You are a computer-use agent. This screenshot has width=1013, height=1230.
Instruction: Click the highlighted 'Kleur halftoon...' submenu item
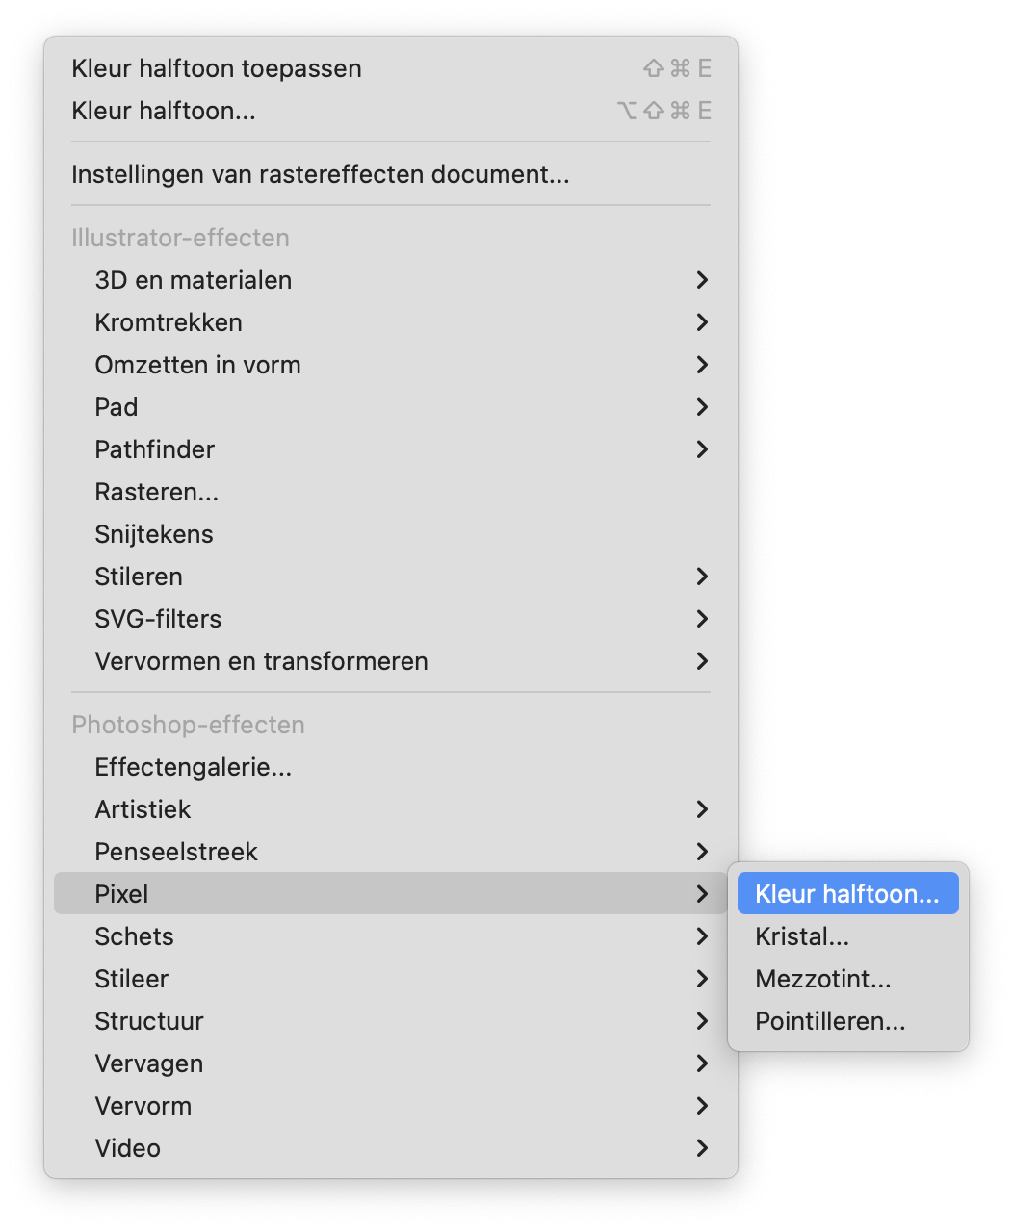click(x=846, y=893)
